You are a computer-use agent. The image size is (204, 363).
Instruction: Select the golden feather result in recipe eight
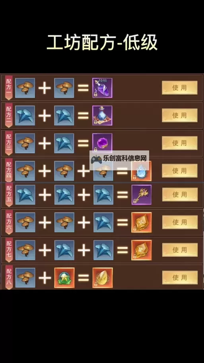click(x=103, y=277)
